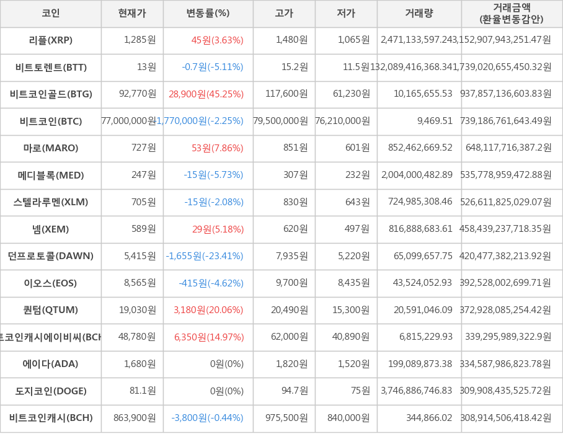Click the 도지코인(DOGE) coin name

pos(51,391)
